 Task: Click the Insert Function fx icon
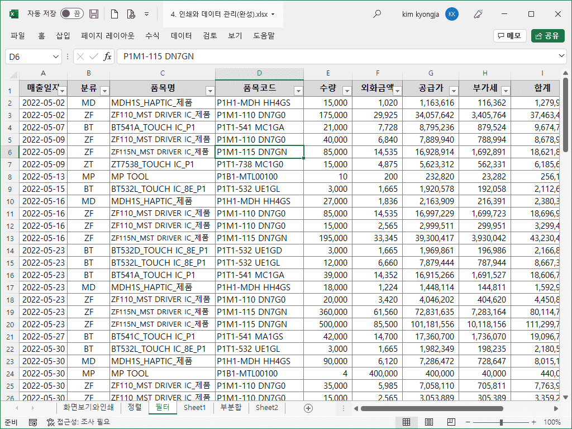pos(107,56)
